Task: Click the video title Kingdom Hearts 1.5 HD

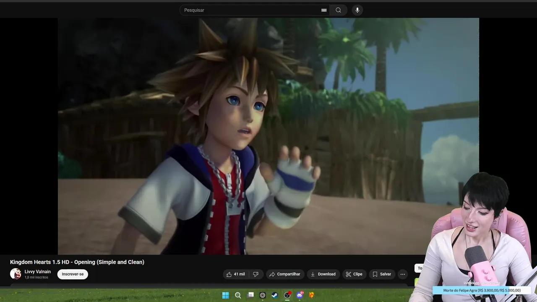Action: pyautogui.click(x=77, y=262)
